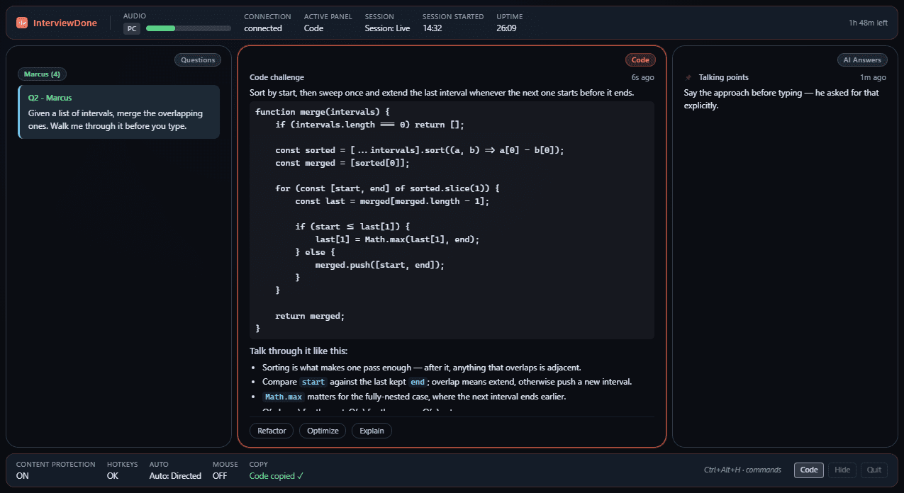The width and height of the screenshot is (904, 493).
Task: Click the "1h 48m left" timer
Action: (868, 23)
